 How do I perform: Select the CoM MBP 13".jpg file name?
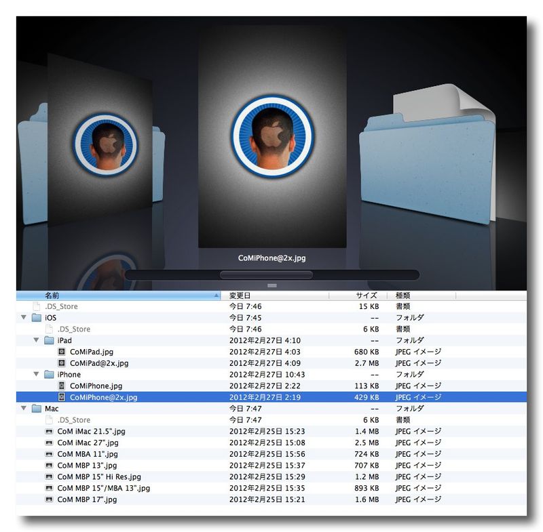[87, 466]
